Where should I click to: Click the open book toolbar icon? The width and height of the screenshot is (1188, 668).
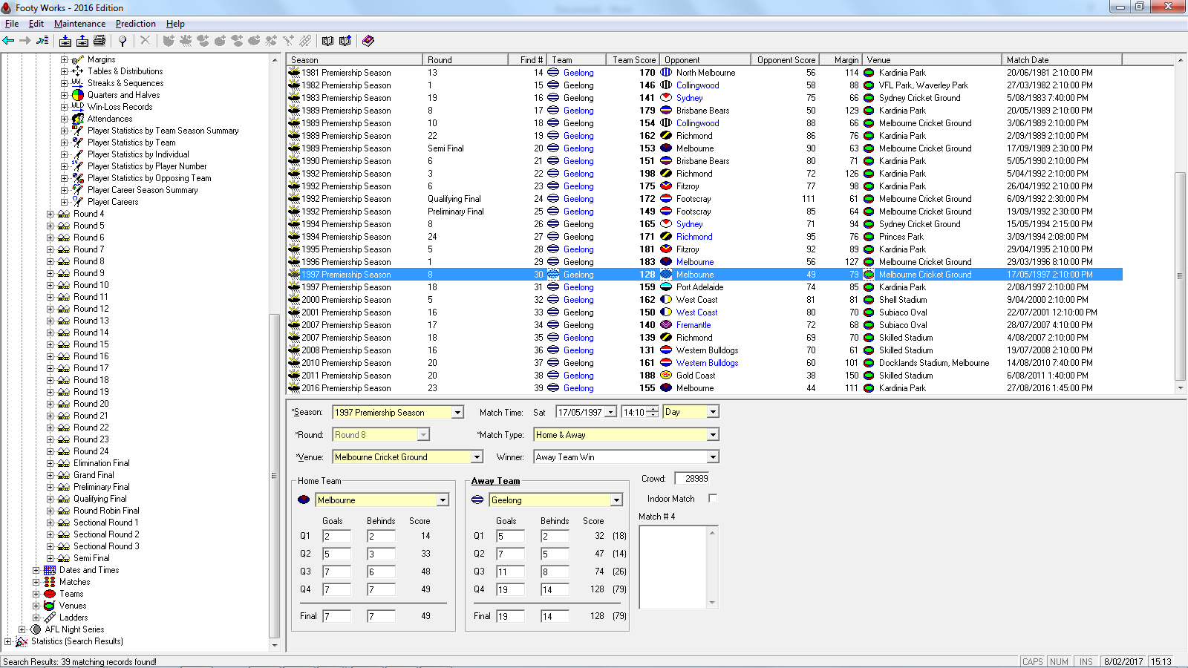pyautogui.click(x=327, y=41)
